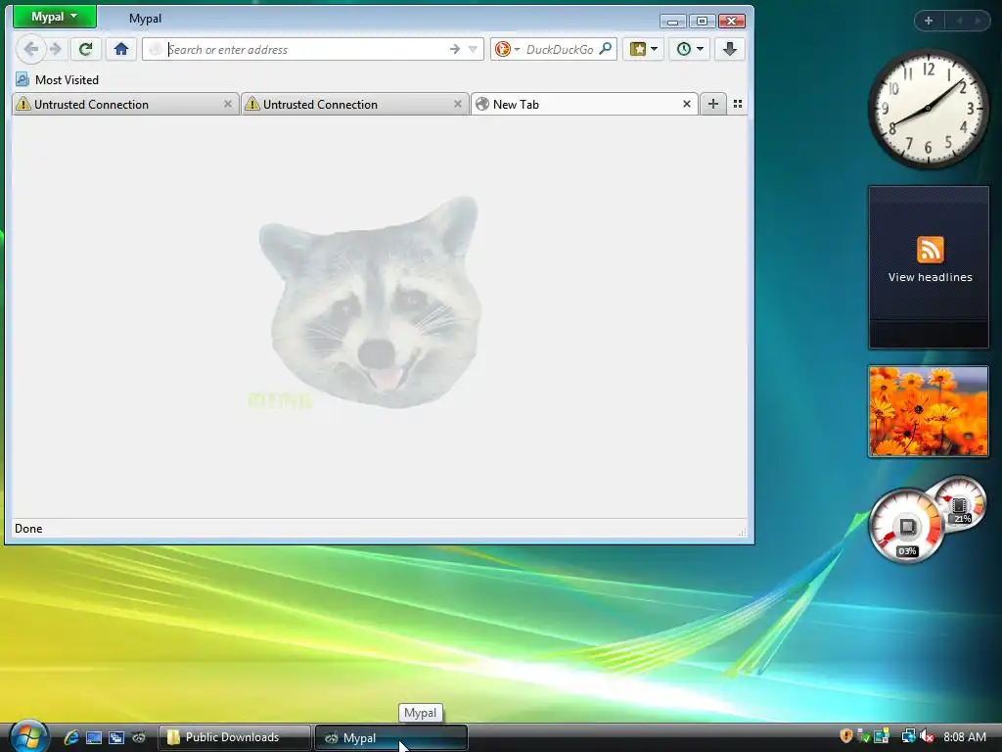Close the New Tab tab
Viewport: 1002px width, 752px height.
coord(687,104)
